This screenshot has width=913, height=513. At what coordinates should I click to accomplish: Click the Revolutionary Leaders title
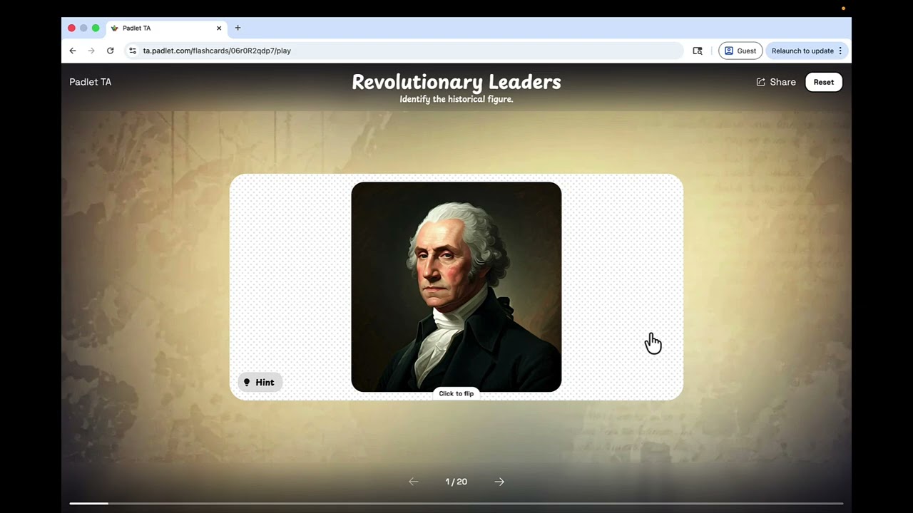(x=456, y=82)
